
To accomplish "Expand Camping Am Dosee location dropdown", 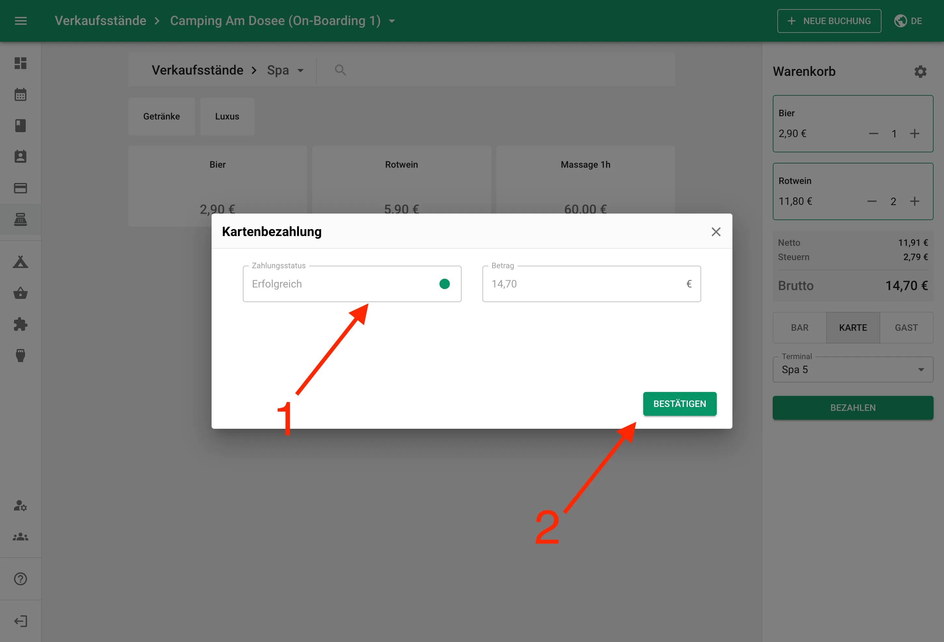I will (x=392, y=21).
